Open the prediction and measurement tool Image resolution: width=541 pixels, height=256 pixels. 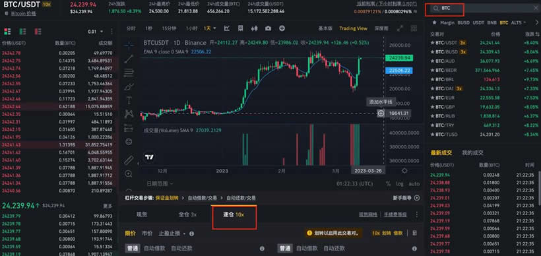click(x=129, y=127)
